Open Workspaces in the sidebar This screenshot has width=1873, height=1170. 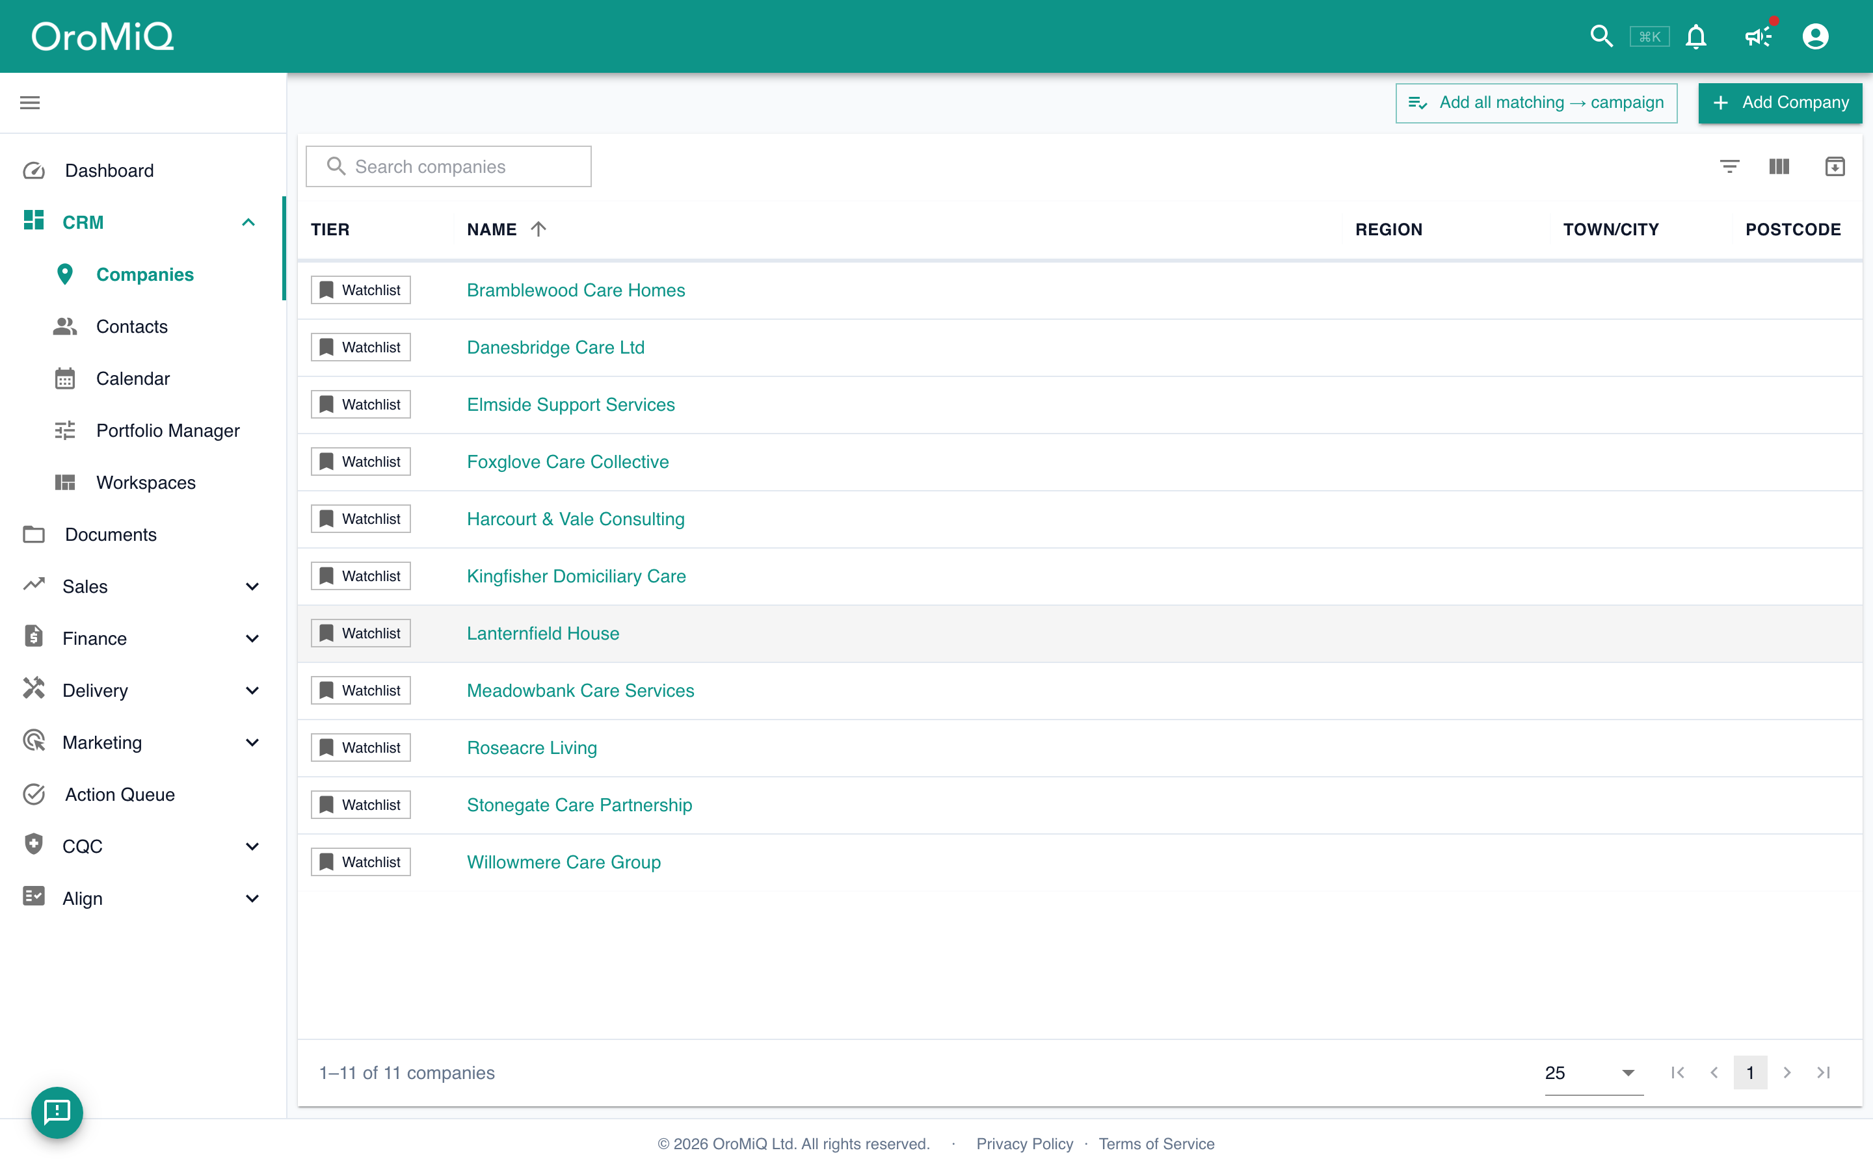coord(146,483)
